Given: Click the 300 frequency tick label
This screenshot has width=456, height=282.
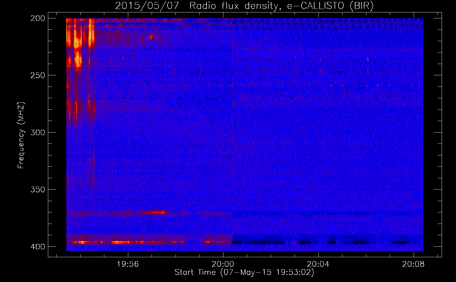Looking at the screenshot, I should click(x=37, y=132).
